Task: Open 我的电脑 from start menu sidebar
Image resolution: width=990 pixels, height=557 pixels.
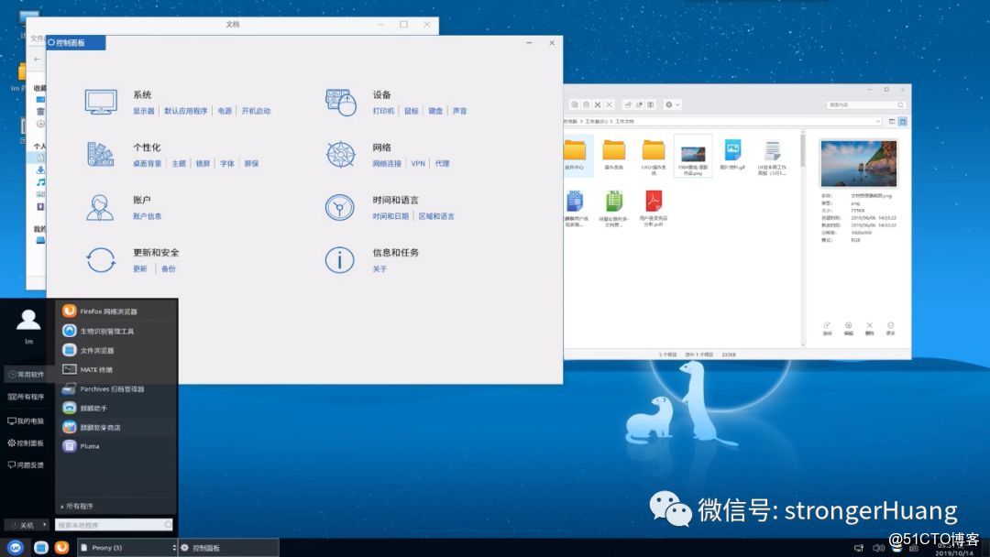Action: pyautogui.click(x=27, y=420)
